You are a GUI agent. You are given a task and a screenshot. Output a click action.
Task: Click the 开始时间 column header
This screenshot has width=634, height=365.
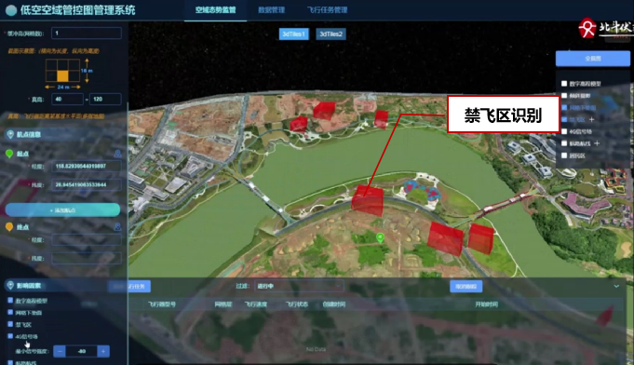[486, 304]
